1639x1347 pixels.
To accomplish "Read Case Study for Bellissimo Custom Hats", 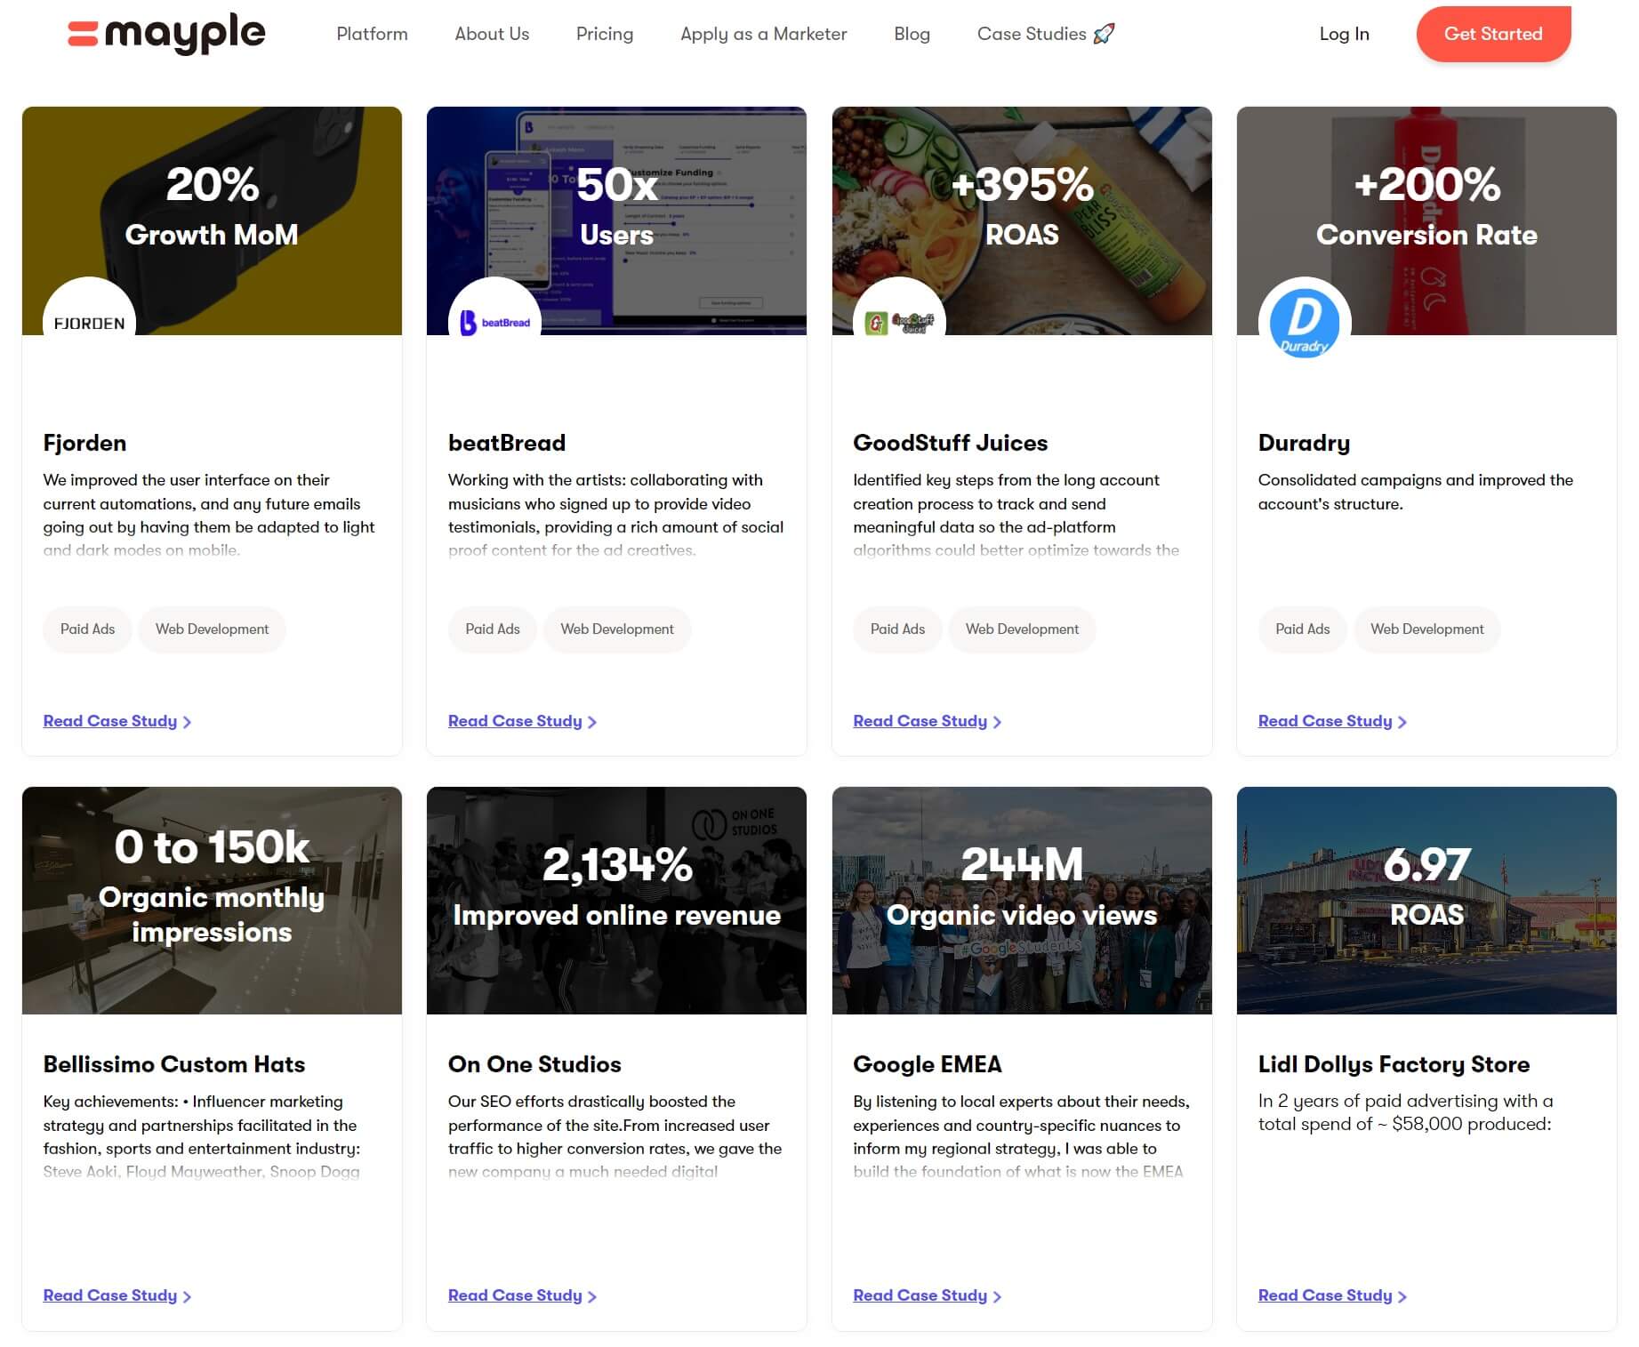I will click(x=110, y=1295).
